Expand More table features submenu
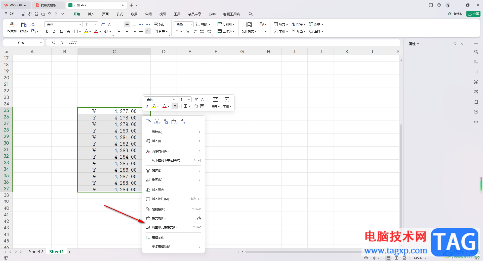 199,247
